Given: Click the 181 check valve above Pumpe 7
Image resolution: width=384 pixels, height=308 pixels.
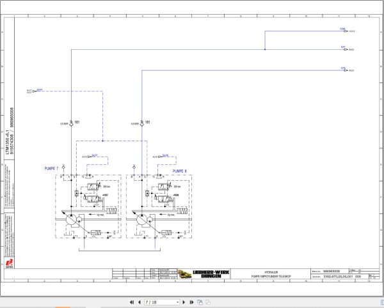Looking at the screenshot, I should click(x=71, y=124).
